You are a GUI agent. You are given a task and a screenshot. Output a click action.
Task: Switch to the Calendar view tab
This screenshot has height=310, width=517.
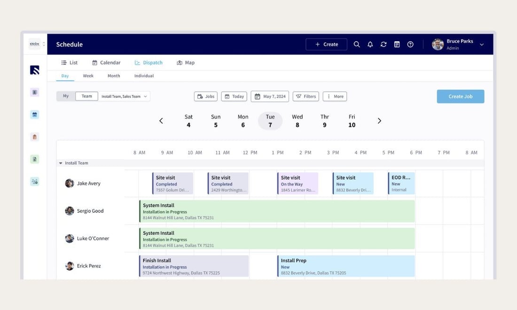pyautogui.click(x=106, y=62)
